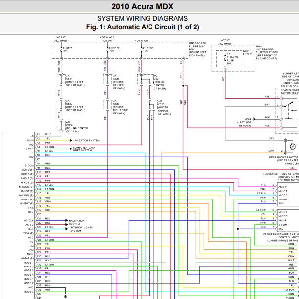Click the 'A24' pin number

click(39, 231)
